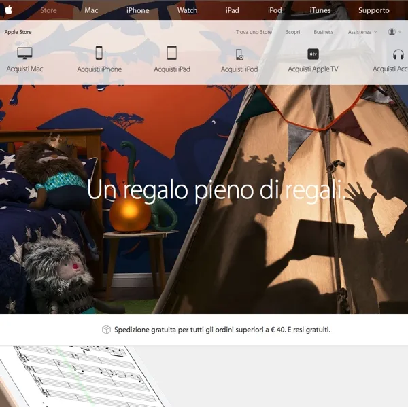This screenshot has height=407, width=408.
Task: Go to iTunes in top navigation
Action: point(320,10)
